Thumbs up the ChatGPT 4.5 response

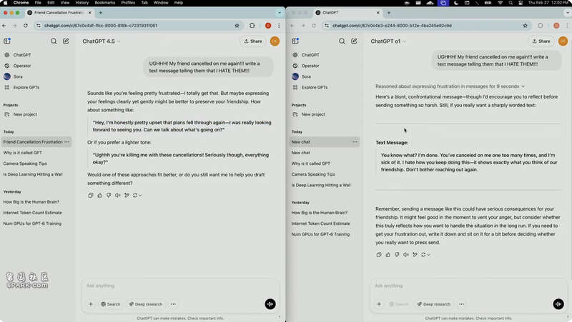click(99, 195)
